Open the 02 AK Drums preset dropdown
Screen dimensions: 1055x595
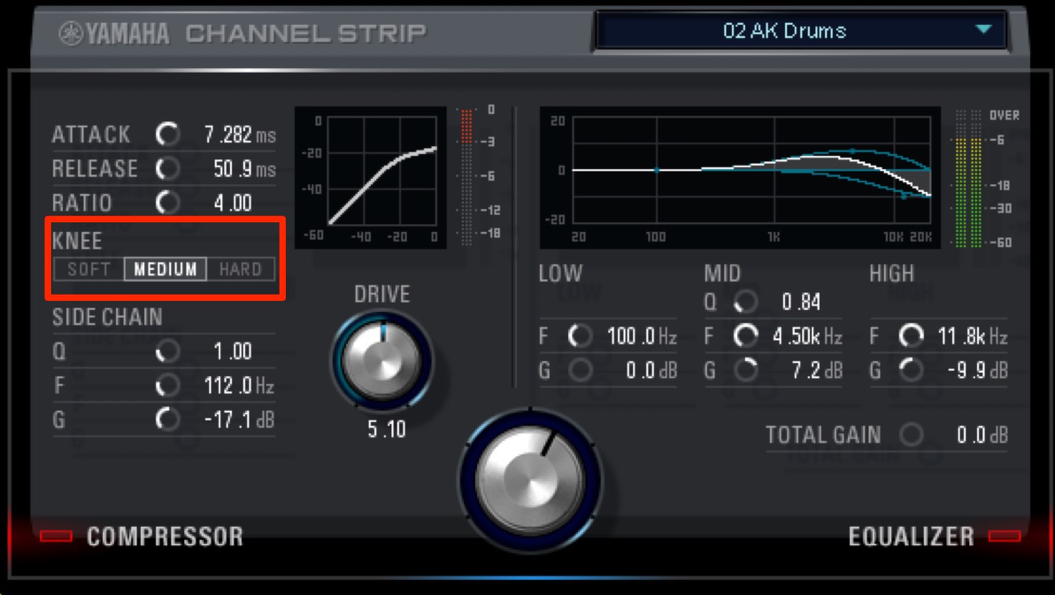800,31
